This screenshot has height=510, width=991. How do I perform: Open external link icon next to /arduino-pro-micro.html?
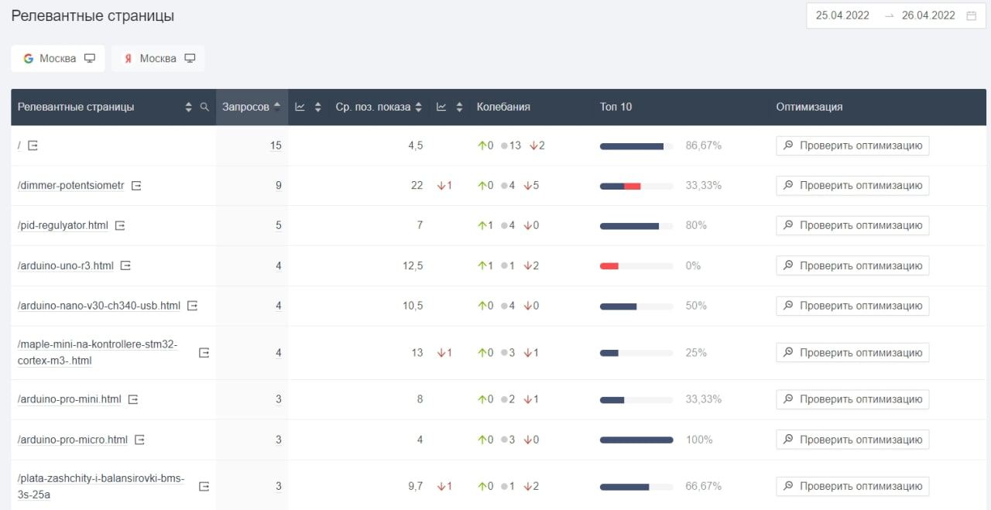pyautogui.click(x=139, y=440)
